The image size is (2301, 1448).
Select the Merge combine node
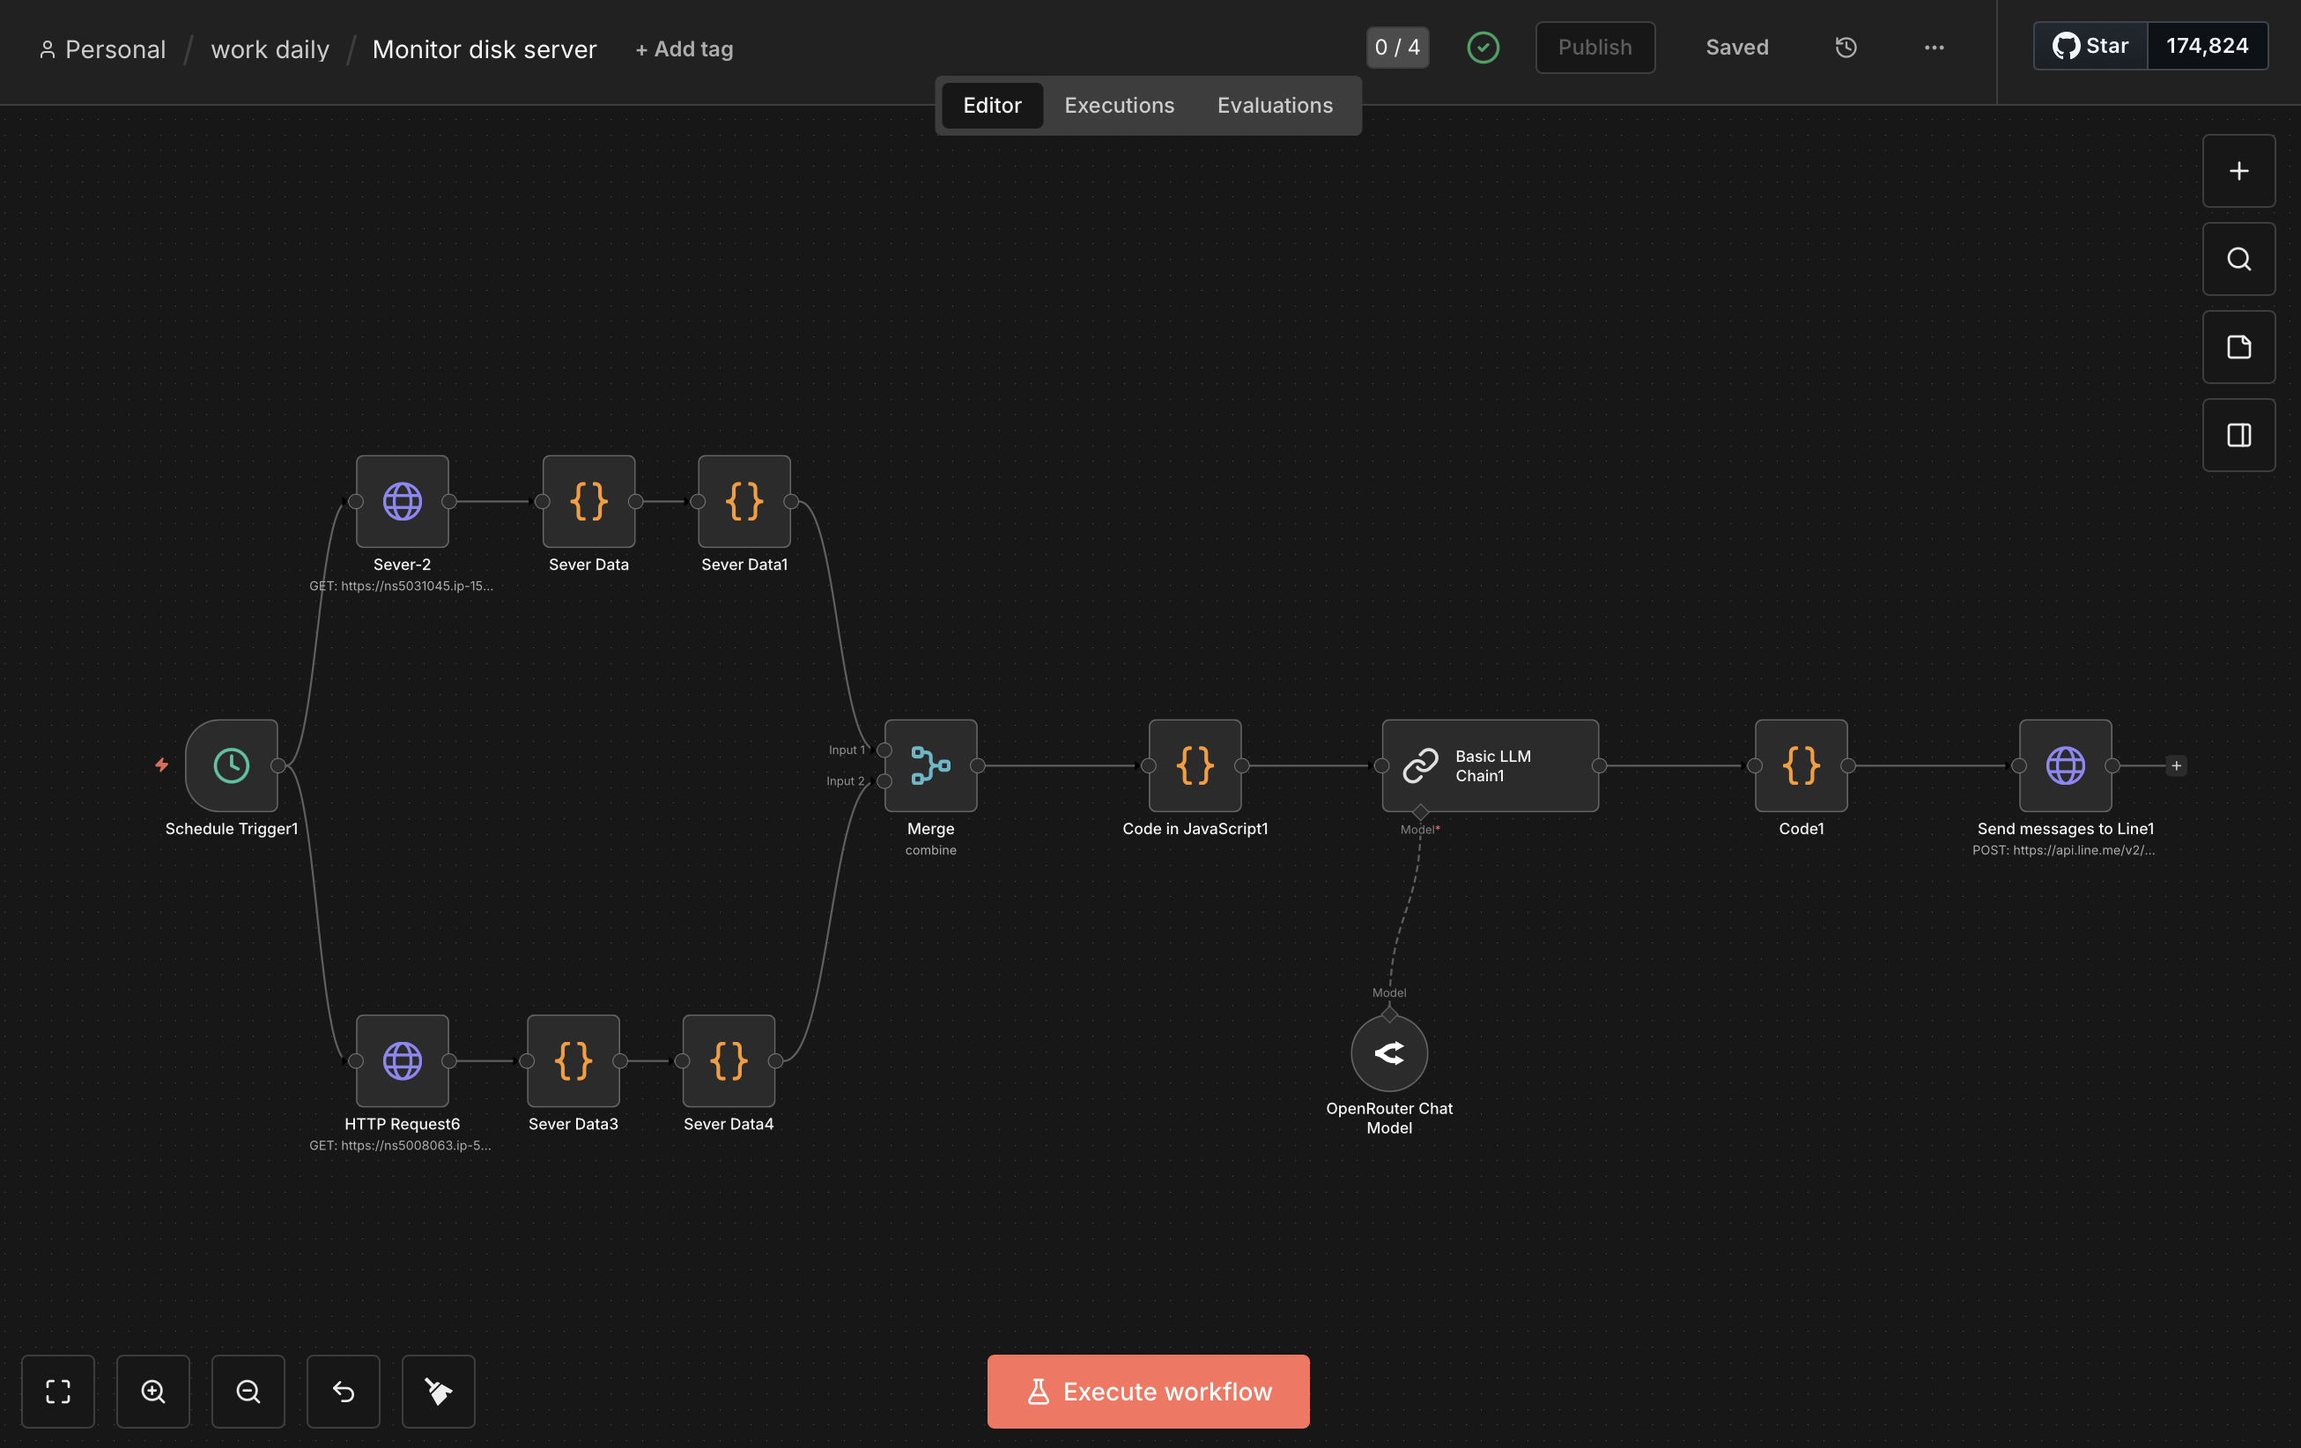pyautogui.click(x=929, y=765)
